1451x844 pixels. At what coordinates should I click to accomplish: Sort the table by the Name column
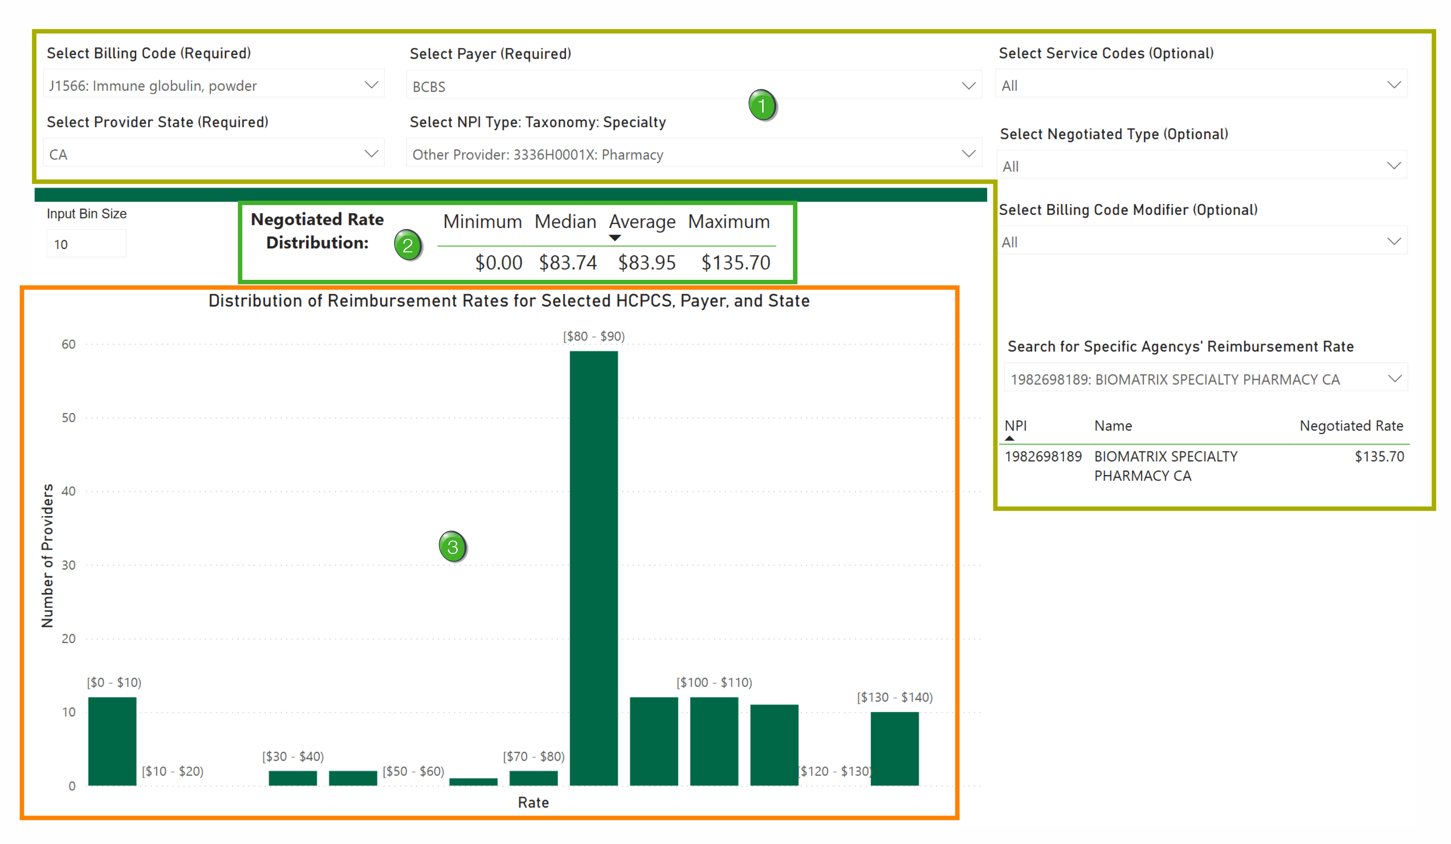[x=1113, y=426]
